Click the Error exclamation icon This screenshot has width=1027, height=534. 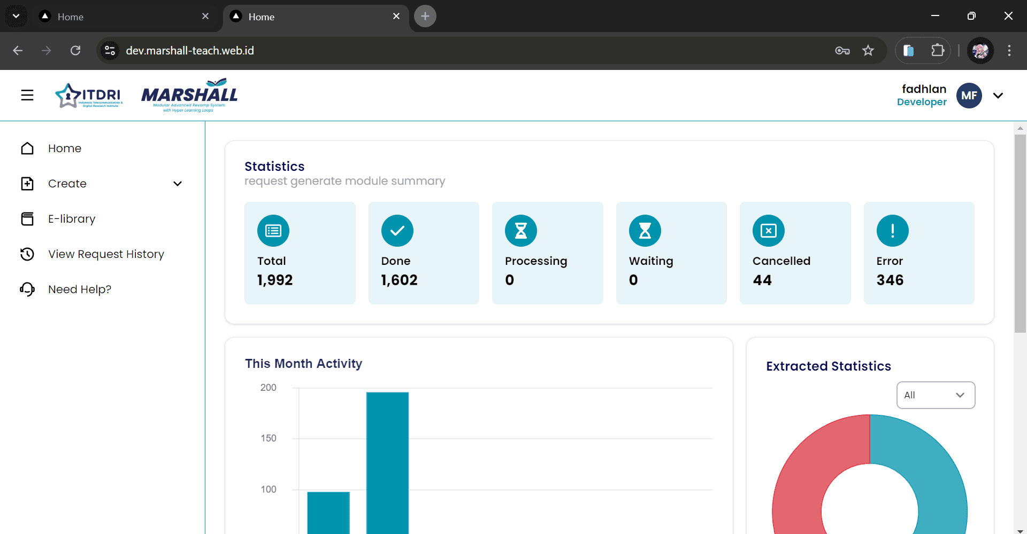[x=892, y=231]
